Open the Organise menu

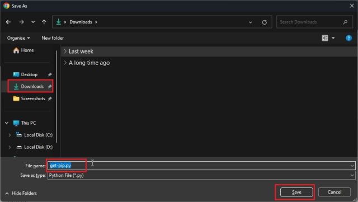click(18, 38)
